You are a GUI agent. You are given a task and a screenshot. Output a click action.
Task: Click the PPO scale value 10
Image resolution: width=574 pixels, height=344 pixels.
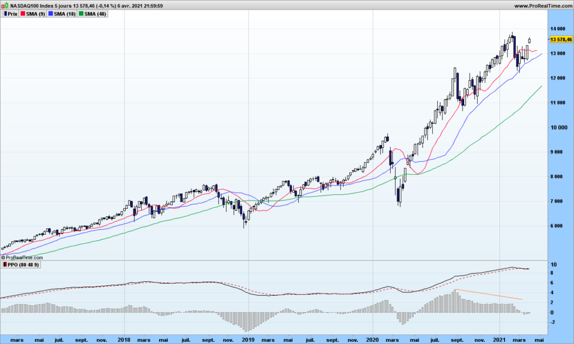(554, 265)
